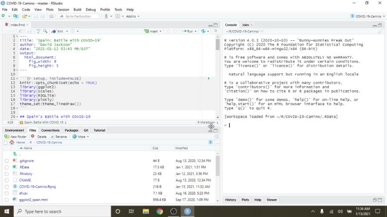This screenshot has height=217, width=387.
Task: Tick the checkbox beside CNAME
Action: tap(7, 180)
